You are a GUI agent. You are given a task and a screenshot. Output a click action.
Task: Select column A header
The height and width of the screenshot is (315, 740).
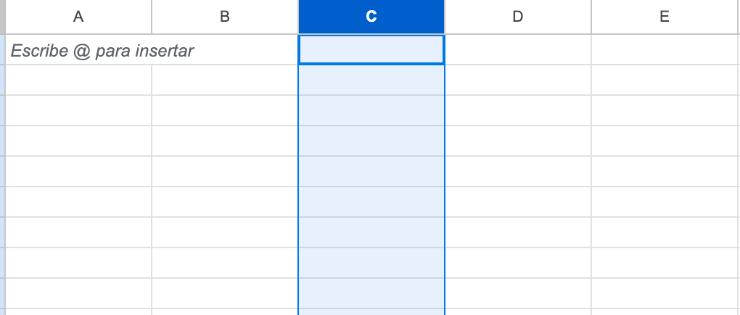[x=78, y=17]
